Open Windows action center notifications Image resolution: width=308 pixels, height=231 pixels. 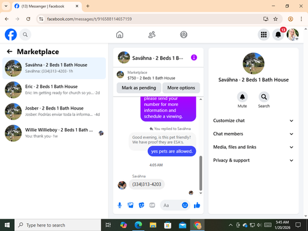(x=298, y=225)
